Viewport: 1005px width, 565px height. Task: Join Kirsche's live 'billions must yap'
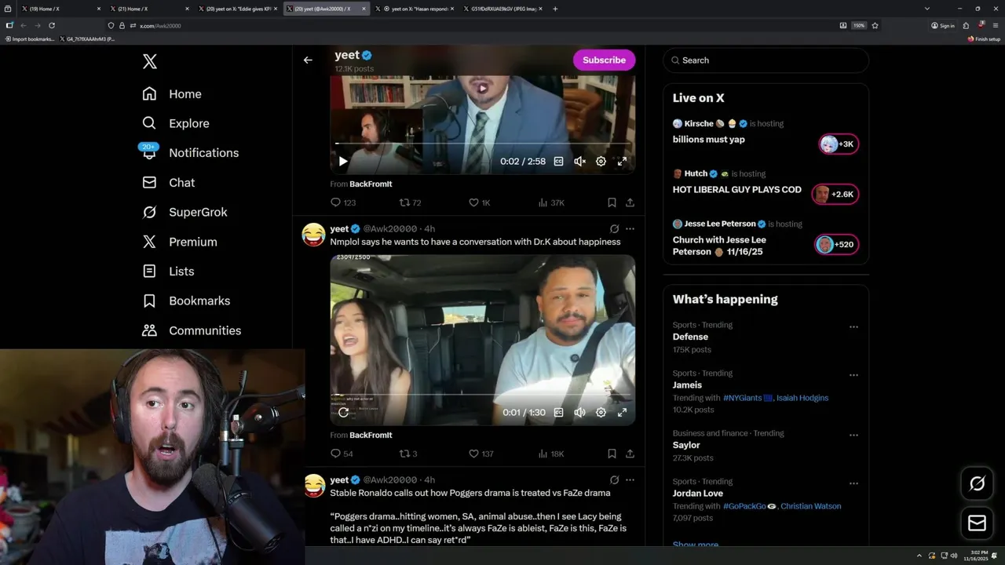(x=766, y=135)
